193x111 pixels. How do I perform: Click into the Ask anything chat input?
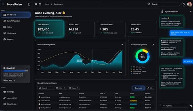[x=174, y=106]
